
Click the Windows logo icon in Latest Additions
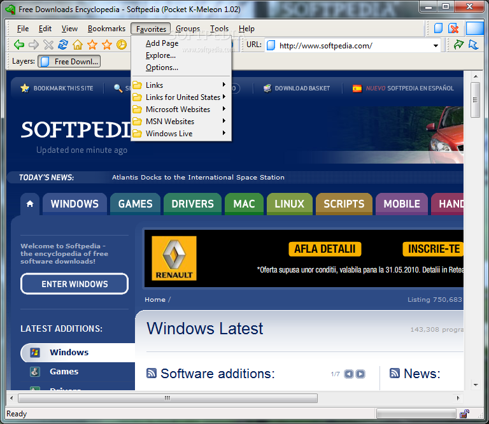35,353
